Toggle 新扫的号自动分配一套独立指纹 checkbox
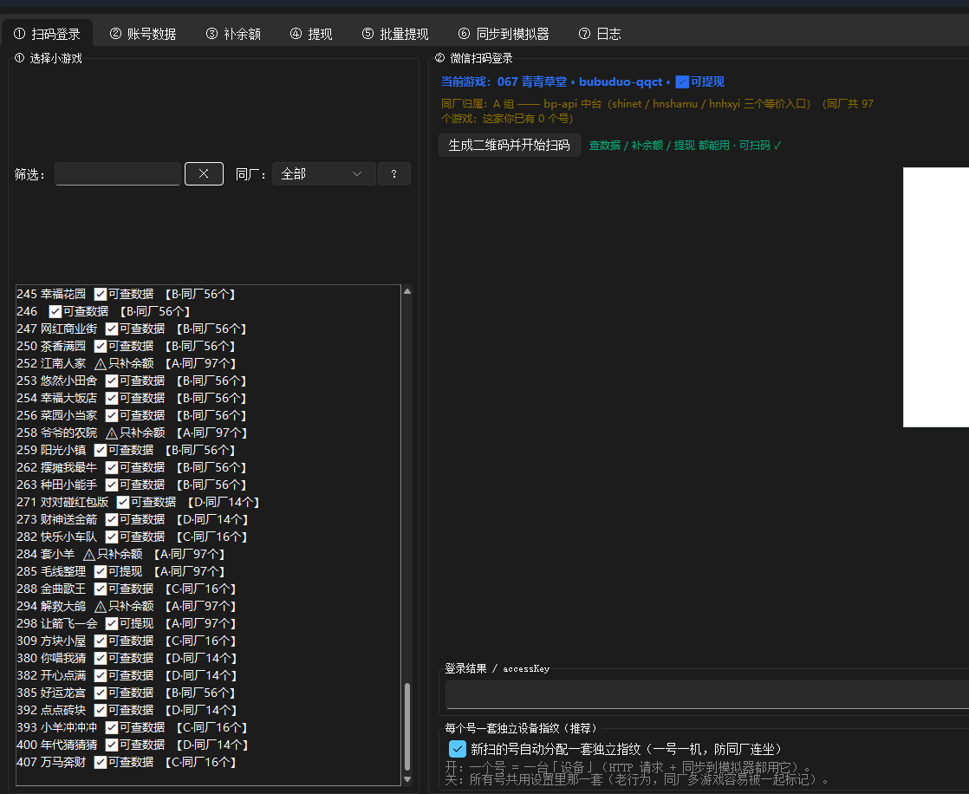 458,749
